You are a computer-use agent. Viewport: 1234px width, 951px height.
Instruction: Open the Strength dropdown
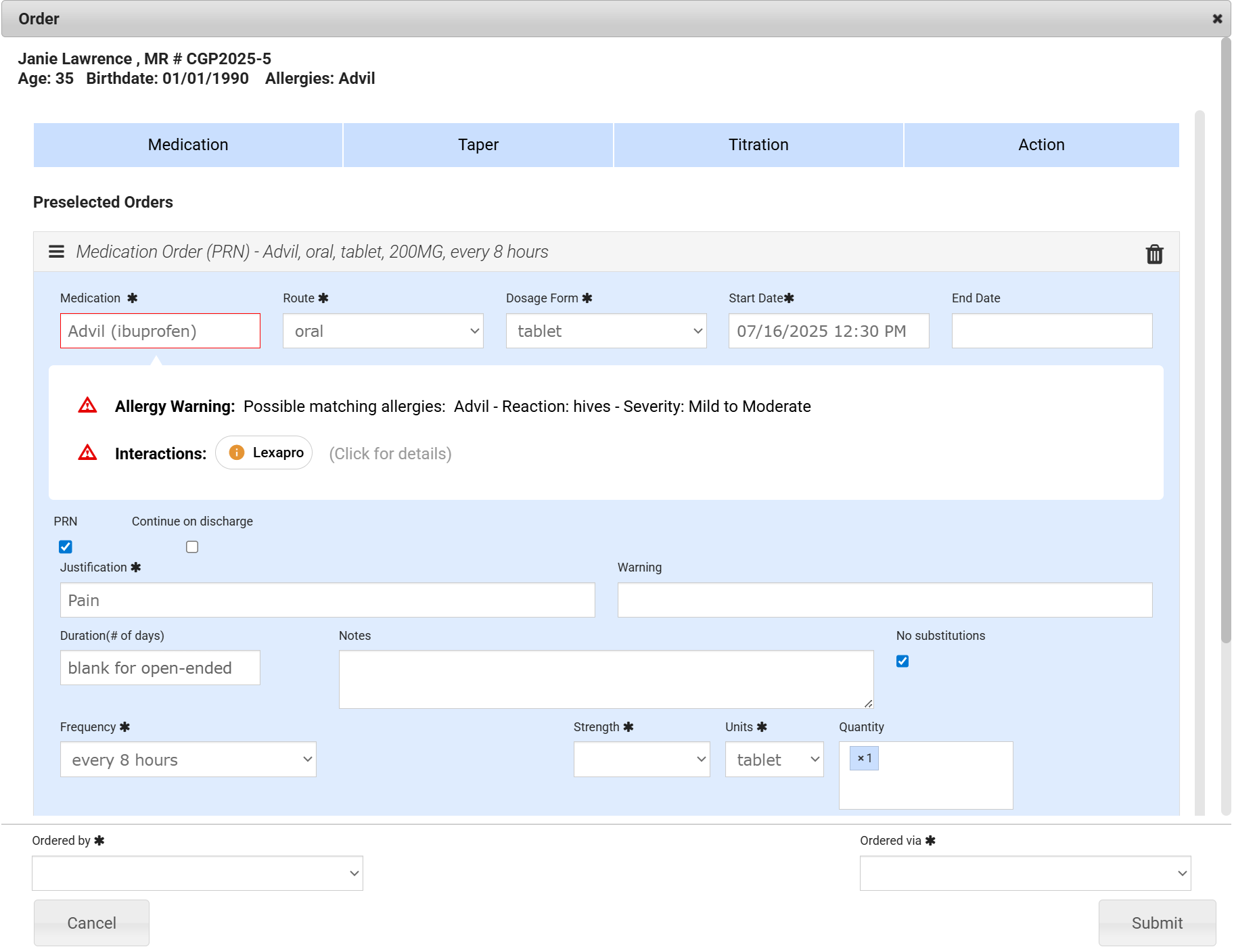[x=641, y=760]
